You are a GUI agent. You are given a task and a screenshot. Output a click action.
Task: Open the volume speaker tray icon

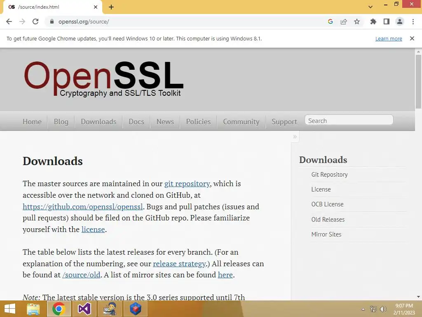pyautogui.click(x=383, y=309)
